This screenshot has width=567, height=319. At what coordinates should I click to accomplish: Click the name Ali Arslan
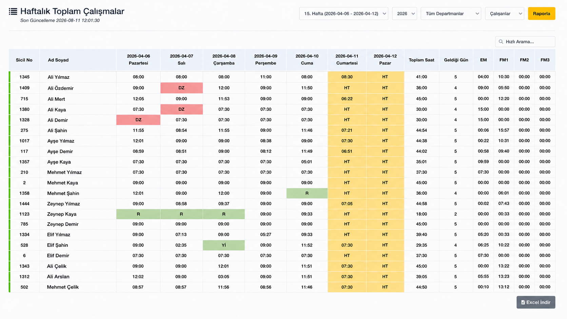(58, 277)
